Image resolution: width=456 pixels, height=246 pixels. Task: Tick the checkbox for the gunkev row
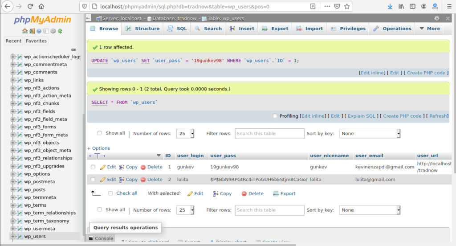coord(93,167)
